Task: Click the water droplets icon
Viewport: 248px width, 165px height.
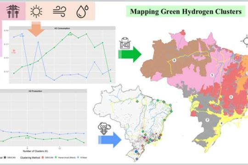Action: pos(82,11)
